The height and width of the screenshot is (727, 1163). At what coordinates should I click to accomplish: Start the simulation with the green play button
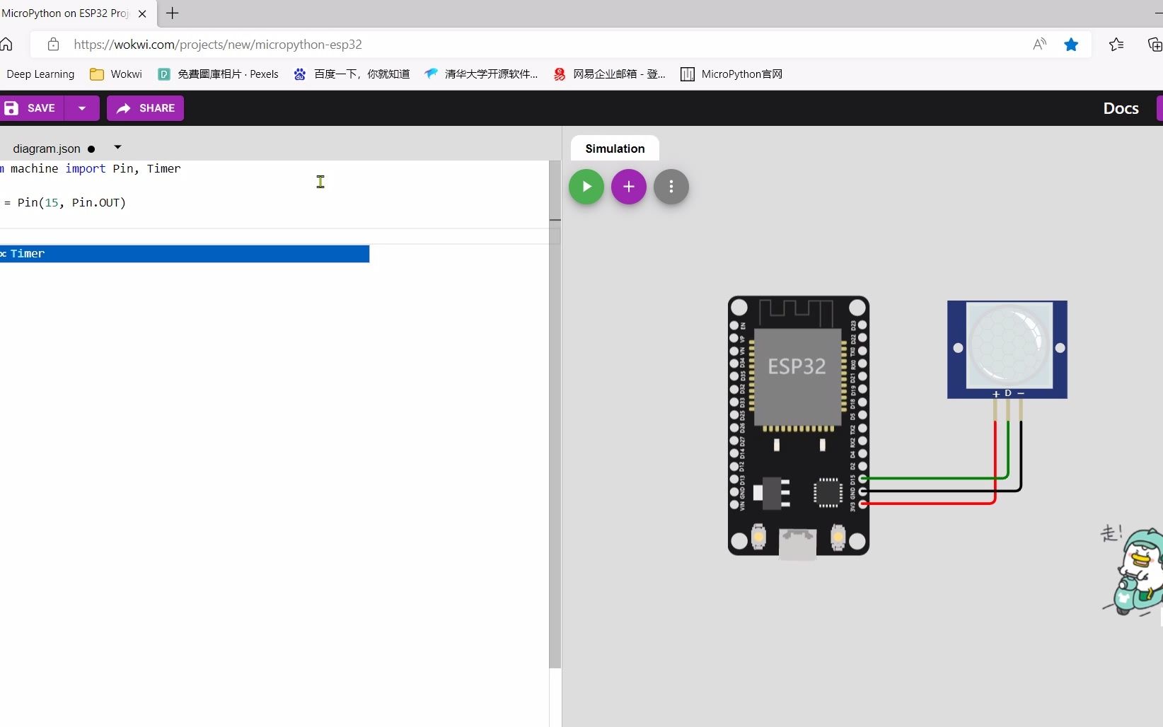(586, 187)
